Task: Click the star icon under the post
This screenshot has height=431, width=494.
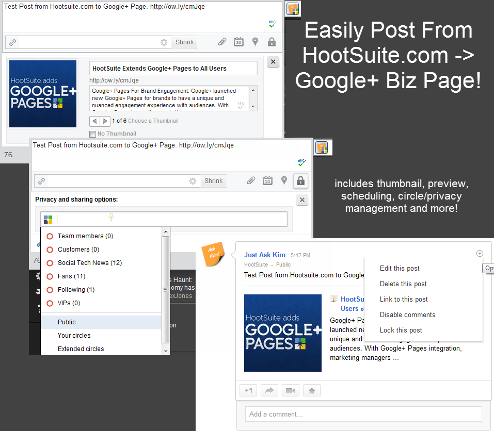Action: [312, 390]
